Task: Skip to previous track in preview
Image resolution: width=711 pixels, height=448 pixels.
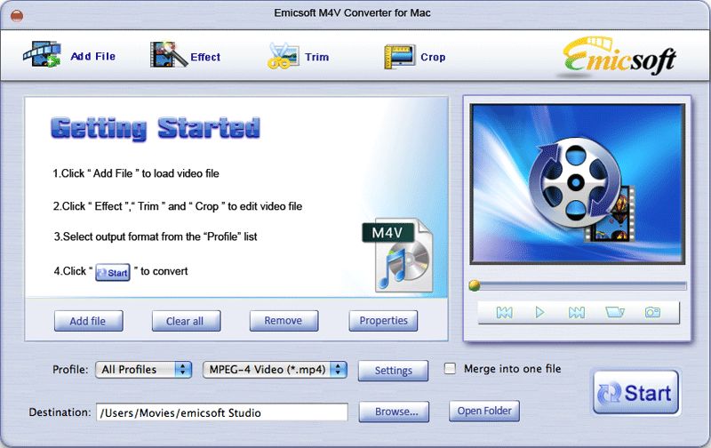Action: (x=504, y=312)
